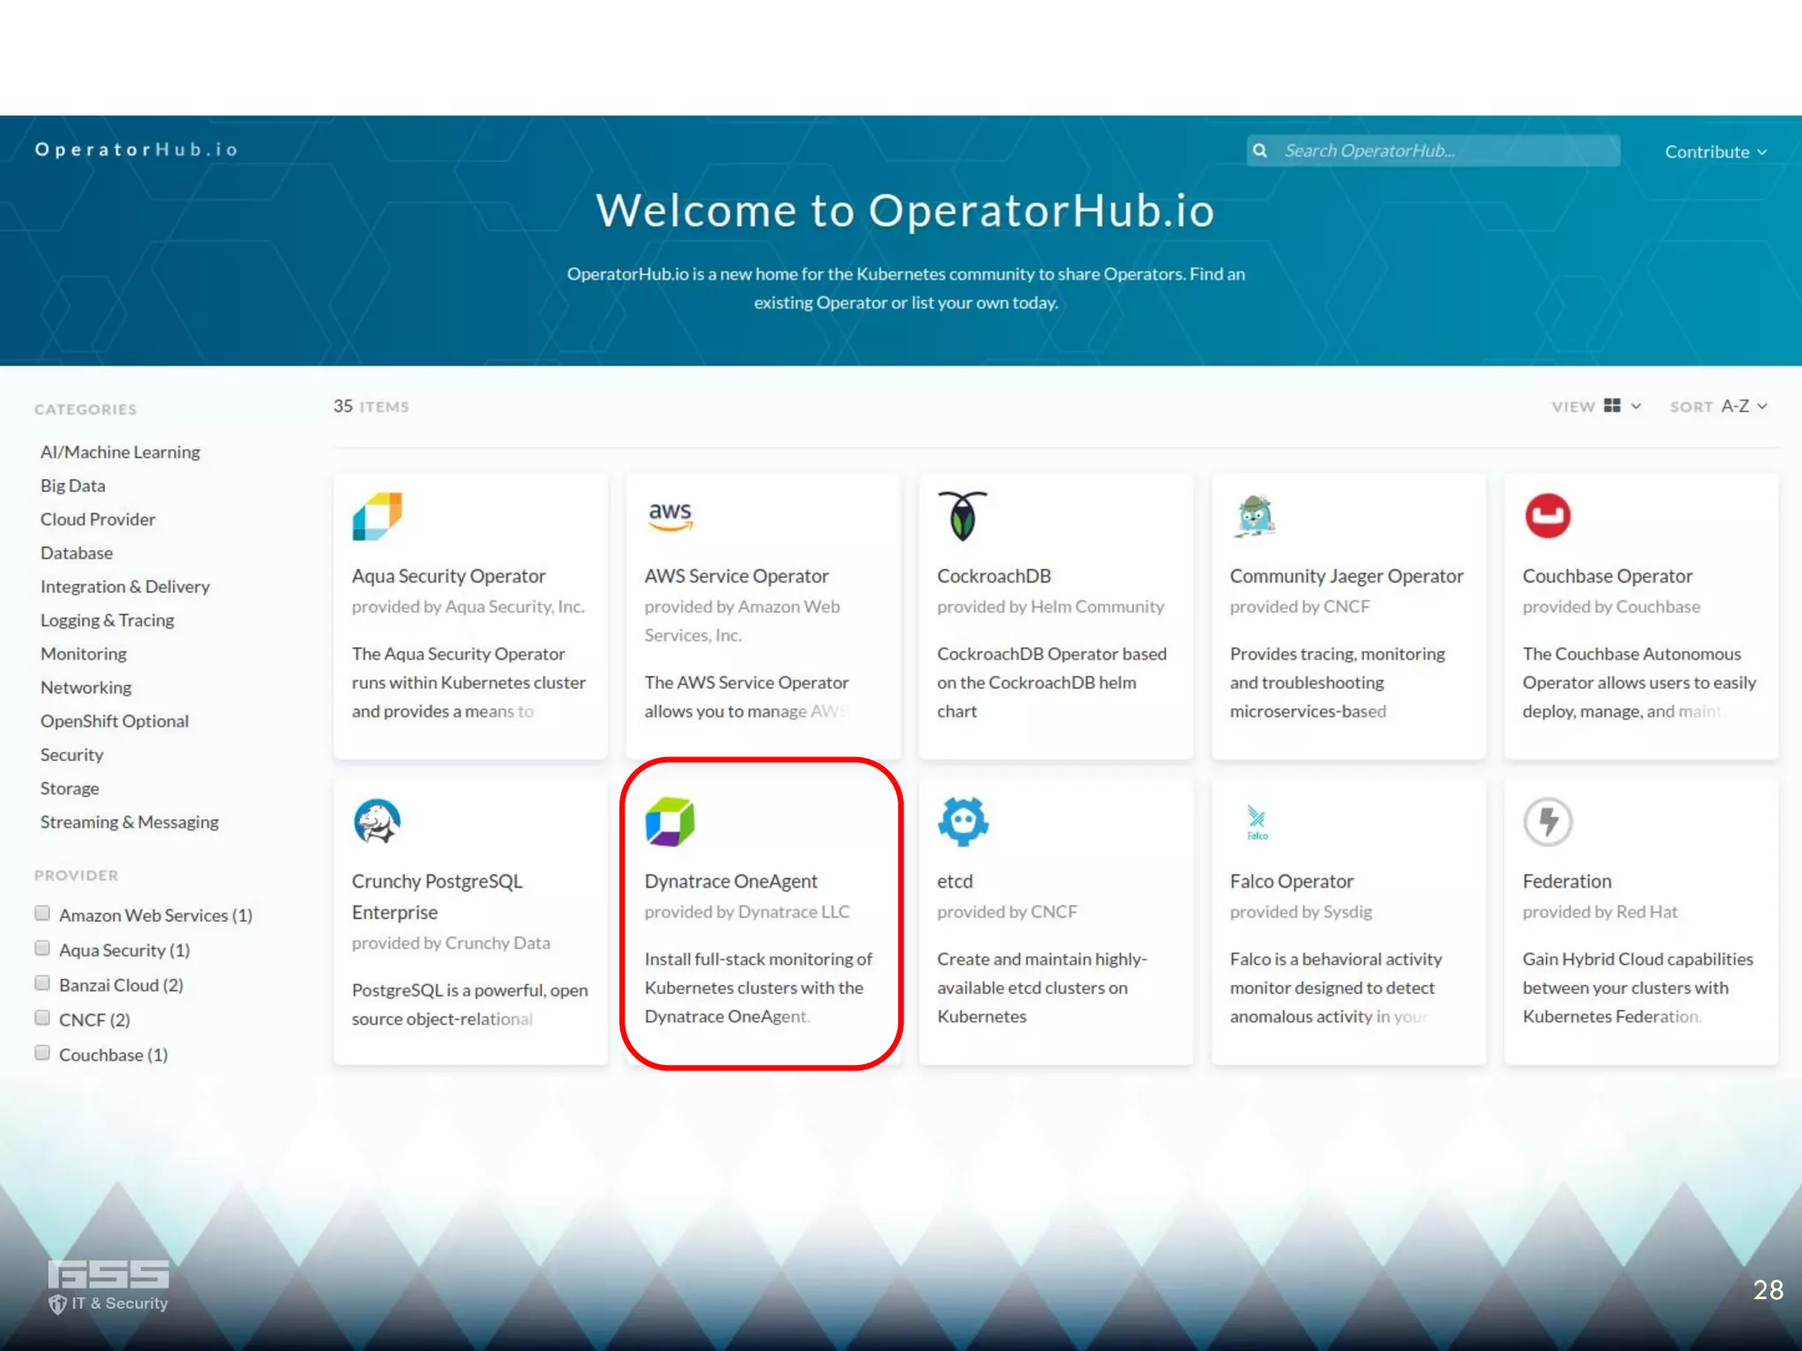Select the Database category
The height and width of the screenshot is (1351, 1802).
tap(77, 553)
